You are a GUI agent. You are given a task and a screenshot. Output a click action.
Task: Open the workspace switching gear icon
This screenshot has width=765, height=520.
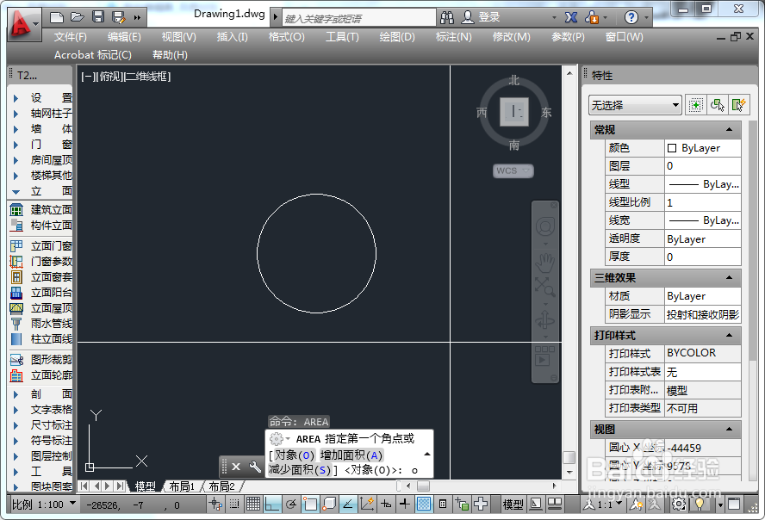(678, 504)
